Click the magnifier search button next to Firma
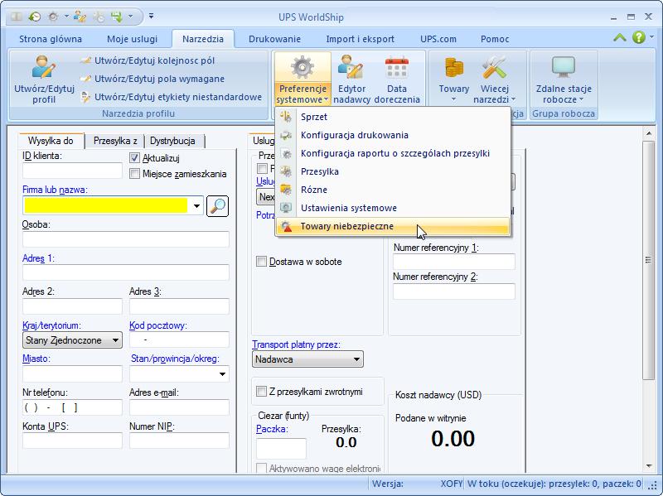Screen dimensions: 663x496 pos(217,206)
